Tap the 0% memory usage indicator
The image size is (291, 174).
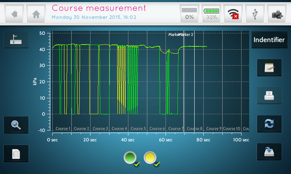[x=189, y=14]
